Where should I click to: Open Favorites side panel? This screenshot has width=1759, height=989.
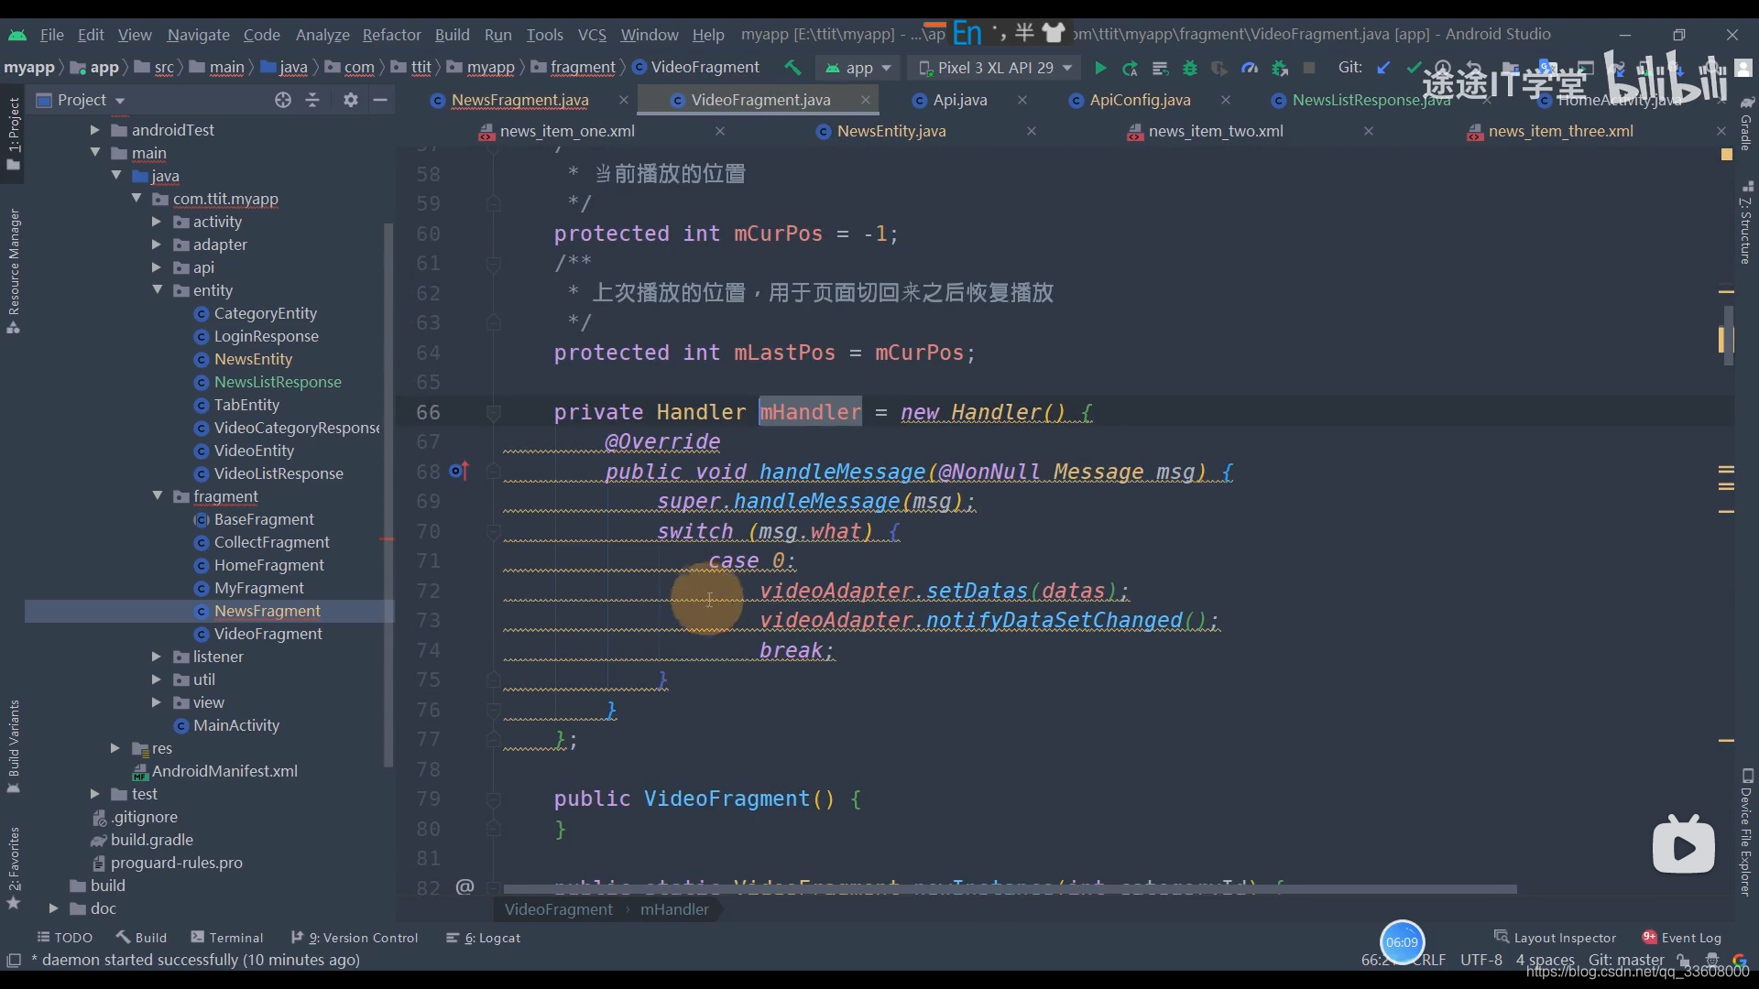pyautogui.click(x=14, y=868)
